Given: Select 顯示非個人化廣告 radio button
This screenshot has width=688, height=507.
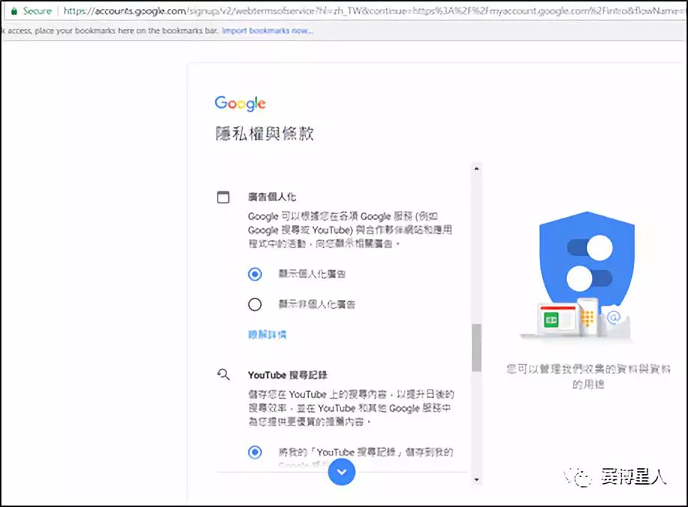Looking at the screenshot, I should click(255, 304).
